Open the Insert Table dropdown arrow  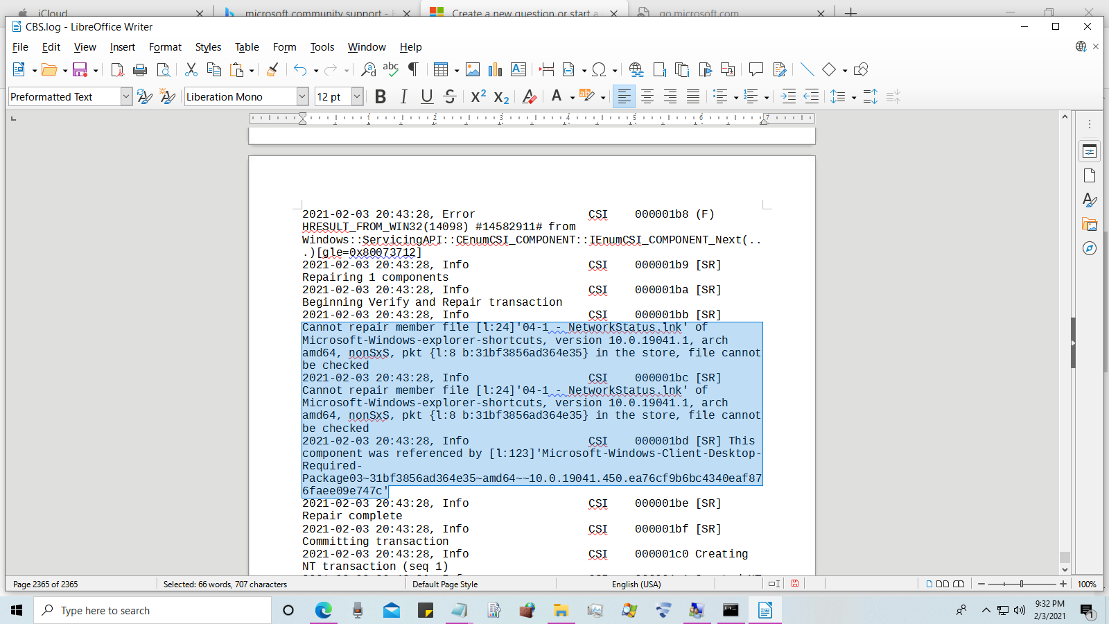(x=457, y=70)
